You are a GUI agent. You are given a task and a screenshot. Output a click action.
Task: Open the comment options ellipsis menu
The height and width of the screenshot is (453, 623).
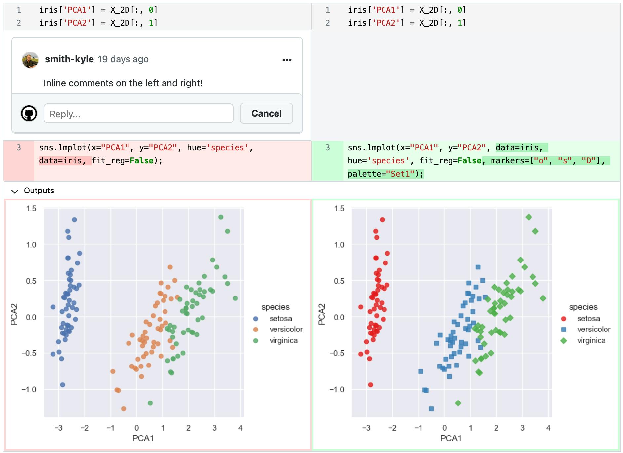click(287, 60)
